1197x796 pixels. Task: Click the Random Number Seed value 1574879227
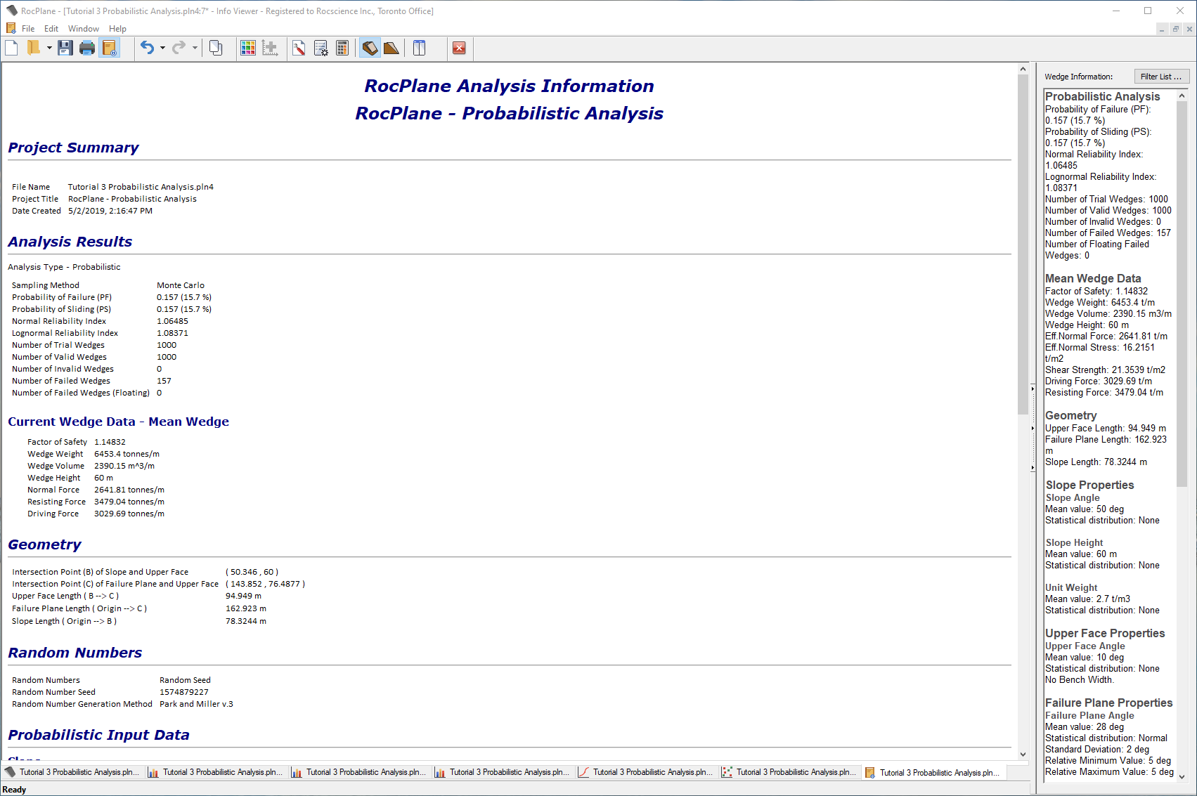[183, 692]
